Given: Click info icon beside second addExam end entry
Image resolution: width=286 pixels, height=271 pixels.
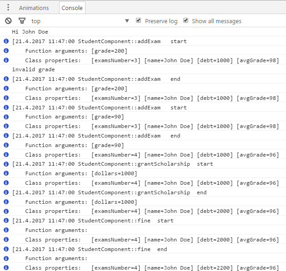Looking at the screenshot, I should coord(6,136).
